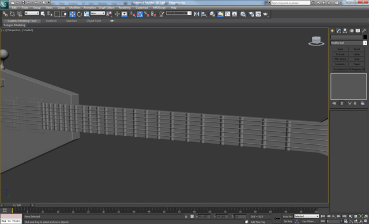
Task: Click Edit Named Selection Sets icon
Action: click(x=161, y=14)
